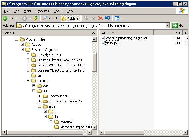189x137 pixels.
Task: Open the File menu
Action: click(6, 11)
